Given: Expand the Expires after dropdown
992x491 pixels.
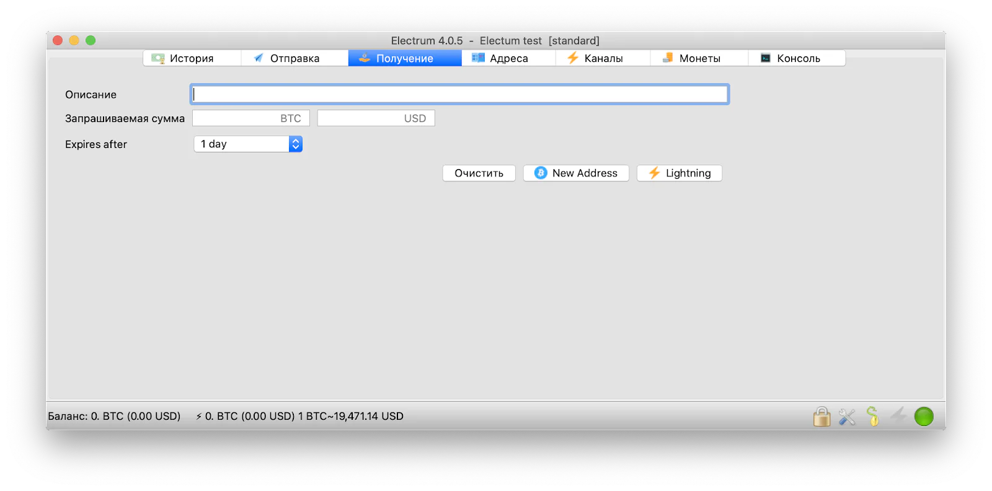Looking at the screenshot, I should pyautogui.click(x=248, y=144).
